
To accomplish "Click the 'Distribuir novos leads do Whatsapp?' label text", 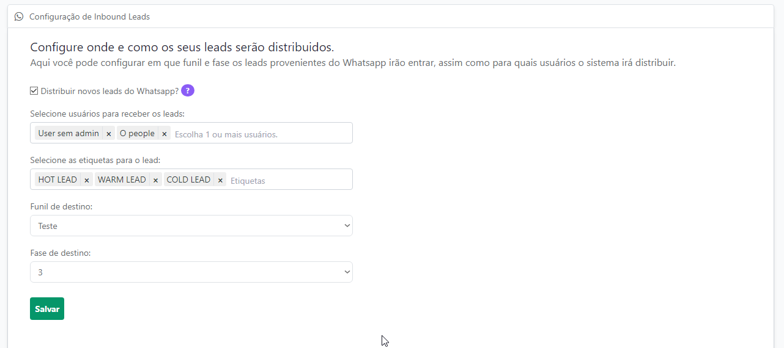I will (x=109, y=91).
